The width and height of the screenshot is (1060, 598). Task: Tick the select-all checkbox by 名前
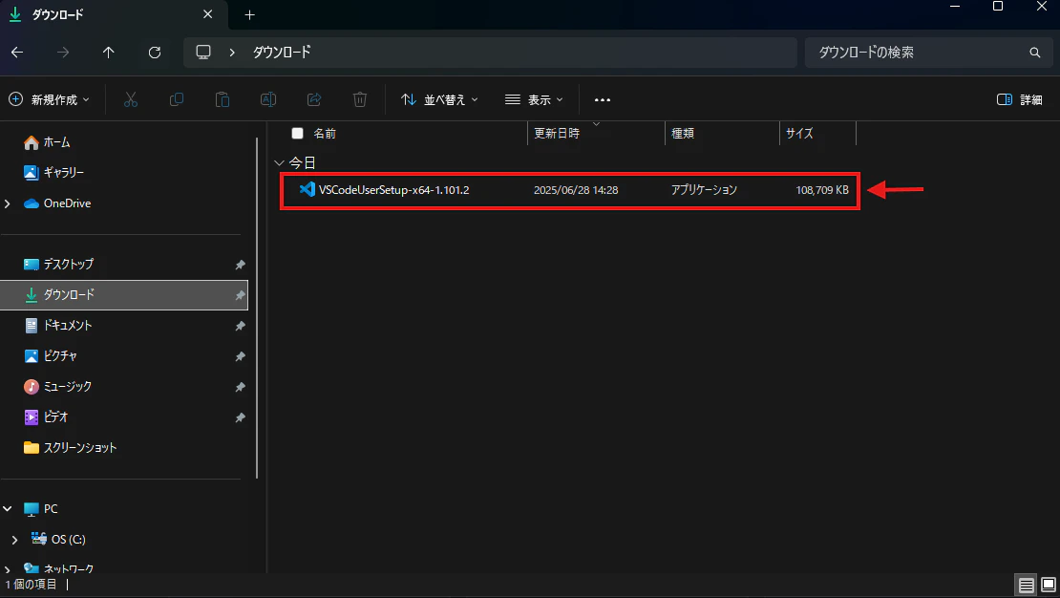tap(297, 134)
